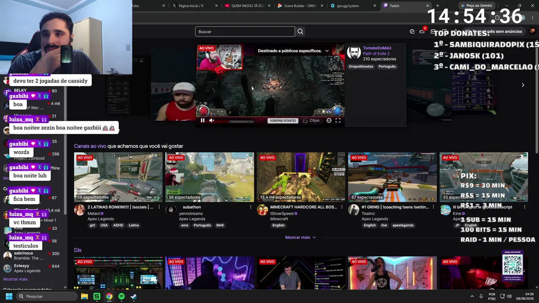The width and height of the screenshot is (539, 303).
Task: Open a new browser tab
Action: tap(438, 6)
